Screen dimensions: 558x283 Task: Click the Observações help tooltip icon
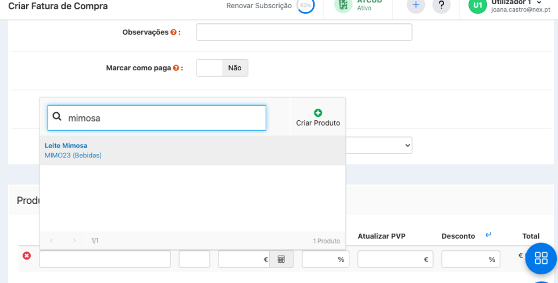tap(173, 33)
